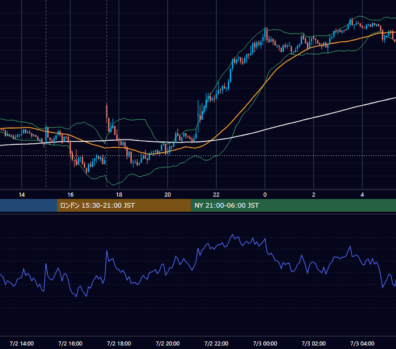Click the price axis label 16
Viewport: 396px width, 349px height.
pyautogui.click(x=70, y=195)
